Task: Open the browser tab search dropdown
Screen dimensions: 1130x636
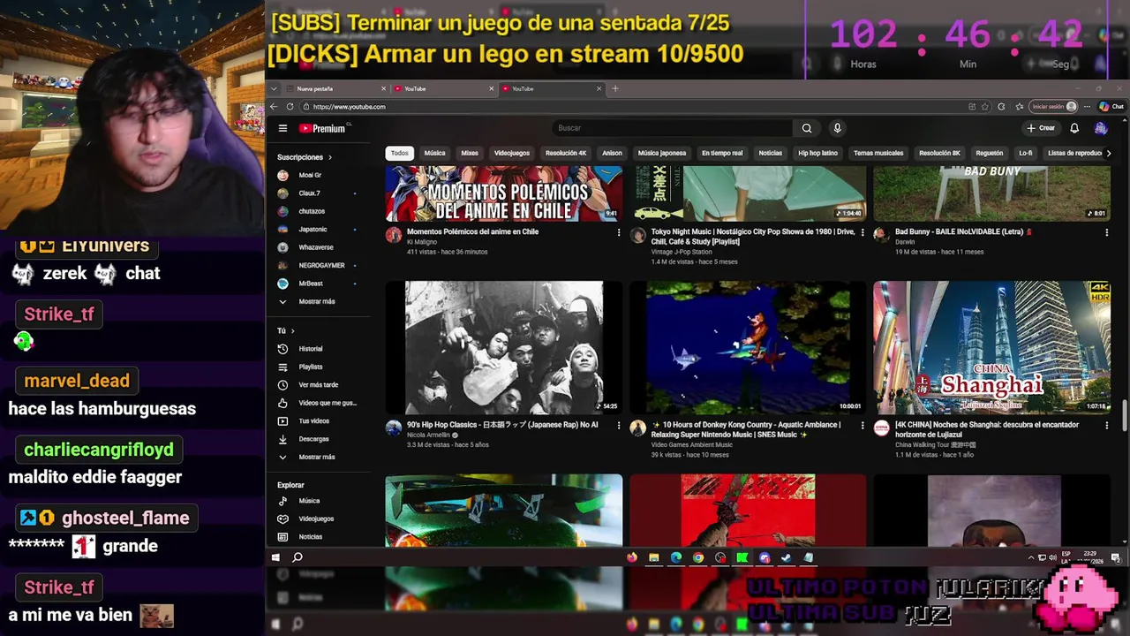Action: click(275, 88)
